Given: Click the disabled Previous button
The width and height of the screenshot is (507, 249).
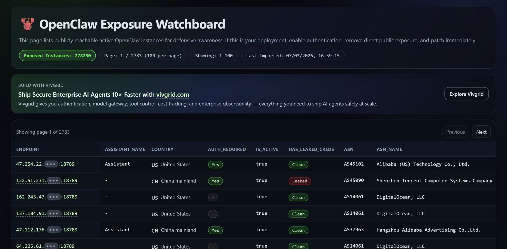Looking at the screenshot, I should pyautogui.click(x=455, y=132).
